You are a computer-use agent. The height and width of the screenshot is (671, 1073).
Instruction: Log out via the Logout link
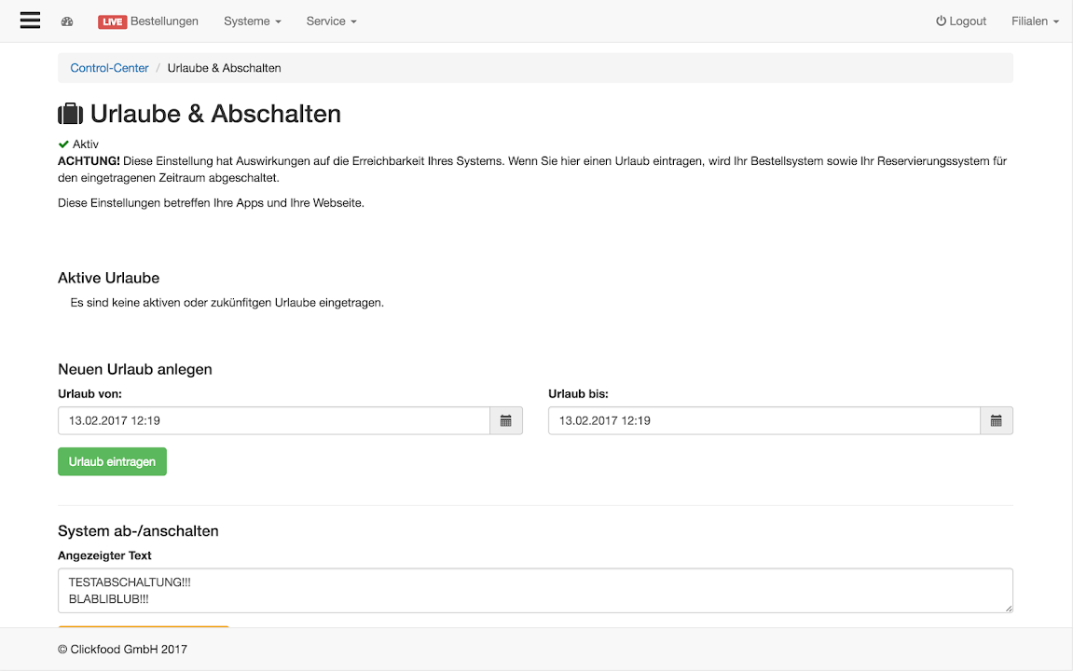point(961,21)
